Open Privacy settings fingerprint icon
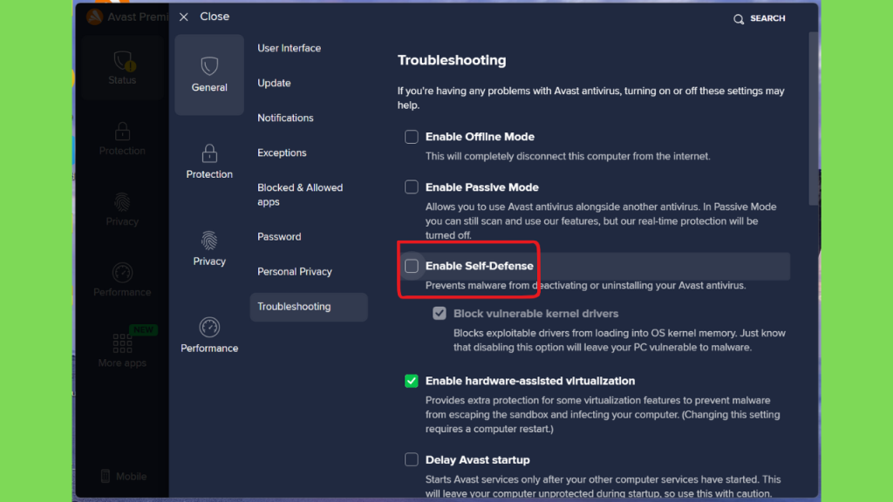The width and height of the screenshot is (893, 502). [209, 241]
